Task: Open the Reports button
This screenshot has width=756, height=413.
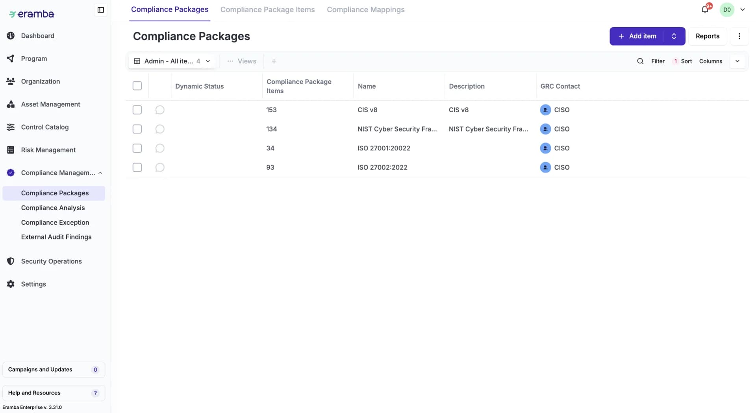Action: point(707,36)
